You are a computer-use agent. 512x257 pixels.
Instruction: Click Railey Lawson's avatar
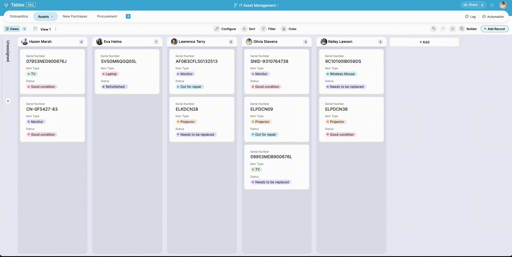324,42
